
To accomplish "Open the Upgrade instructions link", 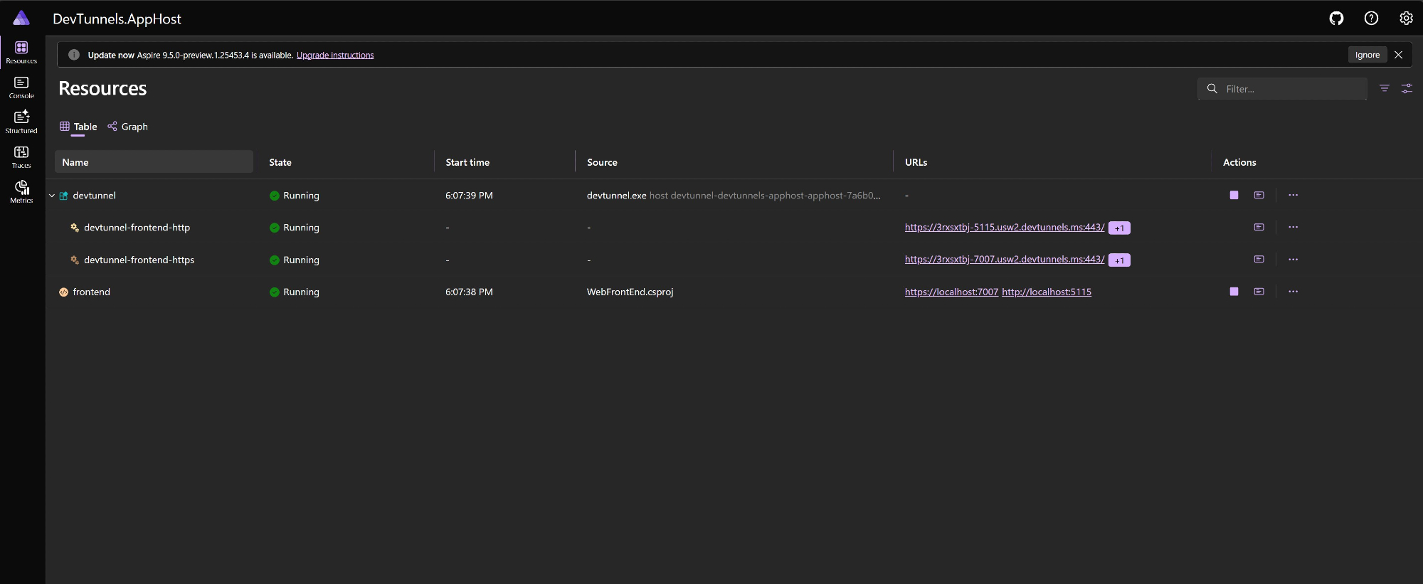I will 335,55.
